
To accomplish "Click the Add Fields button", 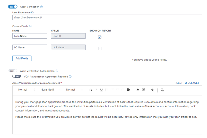I will pyautogui.click(x=22, y=58).
